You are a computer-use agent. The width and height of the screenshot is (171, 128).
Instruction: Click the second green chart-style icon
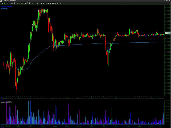click(x=5, y=3)
